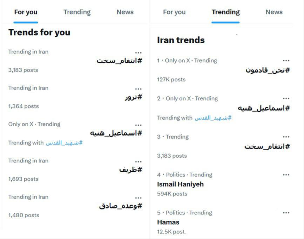Open the #ظريف trending hashtag

click(x=130, y=170)
